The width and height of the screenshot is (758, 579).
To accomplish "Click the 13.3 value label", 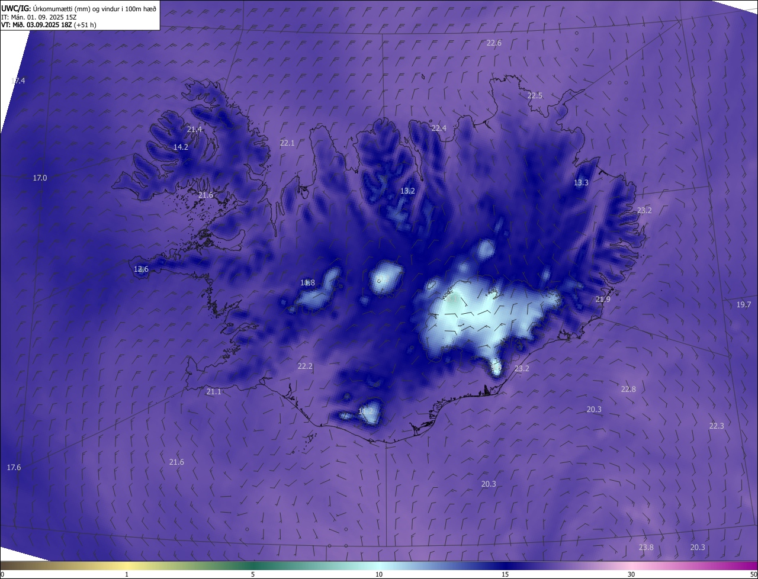I will coord(581,182).
